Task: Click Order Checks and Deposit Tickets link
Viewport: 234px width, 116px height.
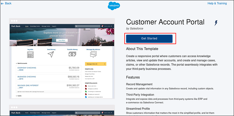Action: point(93,71)
